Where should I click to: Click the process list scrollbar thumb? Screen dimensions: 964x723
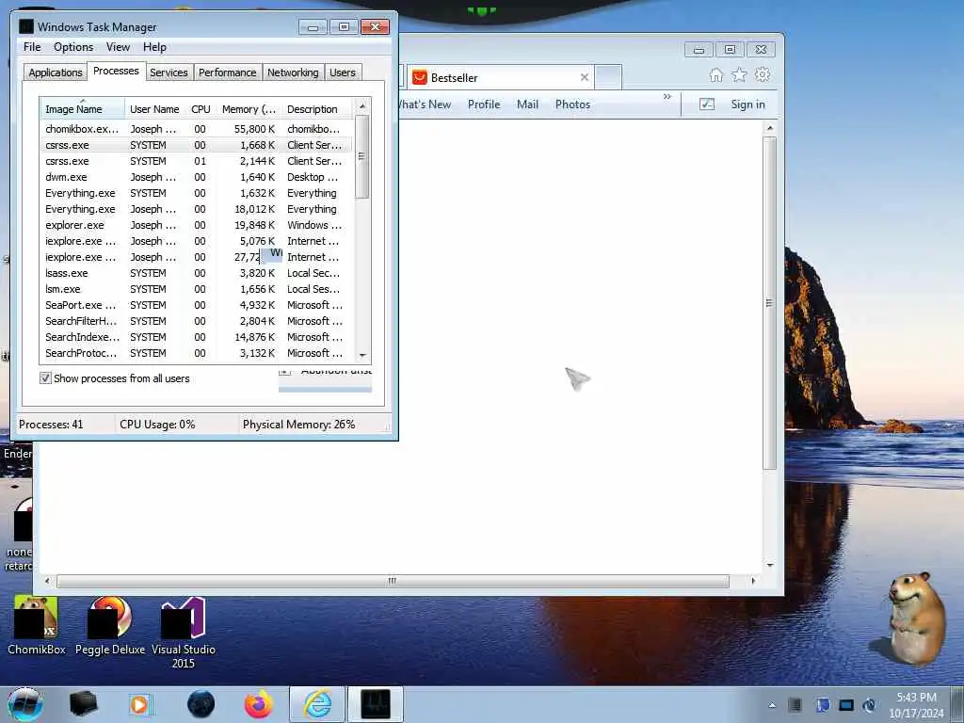362,156
